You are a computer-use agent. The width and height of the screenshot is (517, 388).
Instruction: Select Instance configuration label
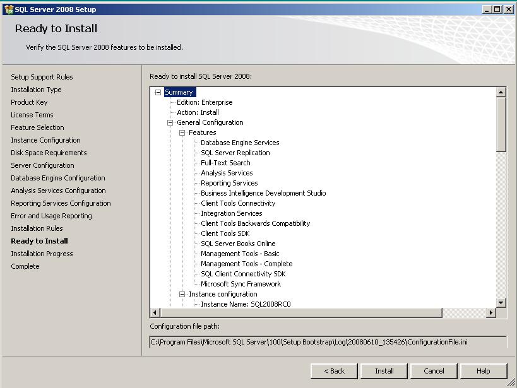pos(223,295)
